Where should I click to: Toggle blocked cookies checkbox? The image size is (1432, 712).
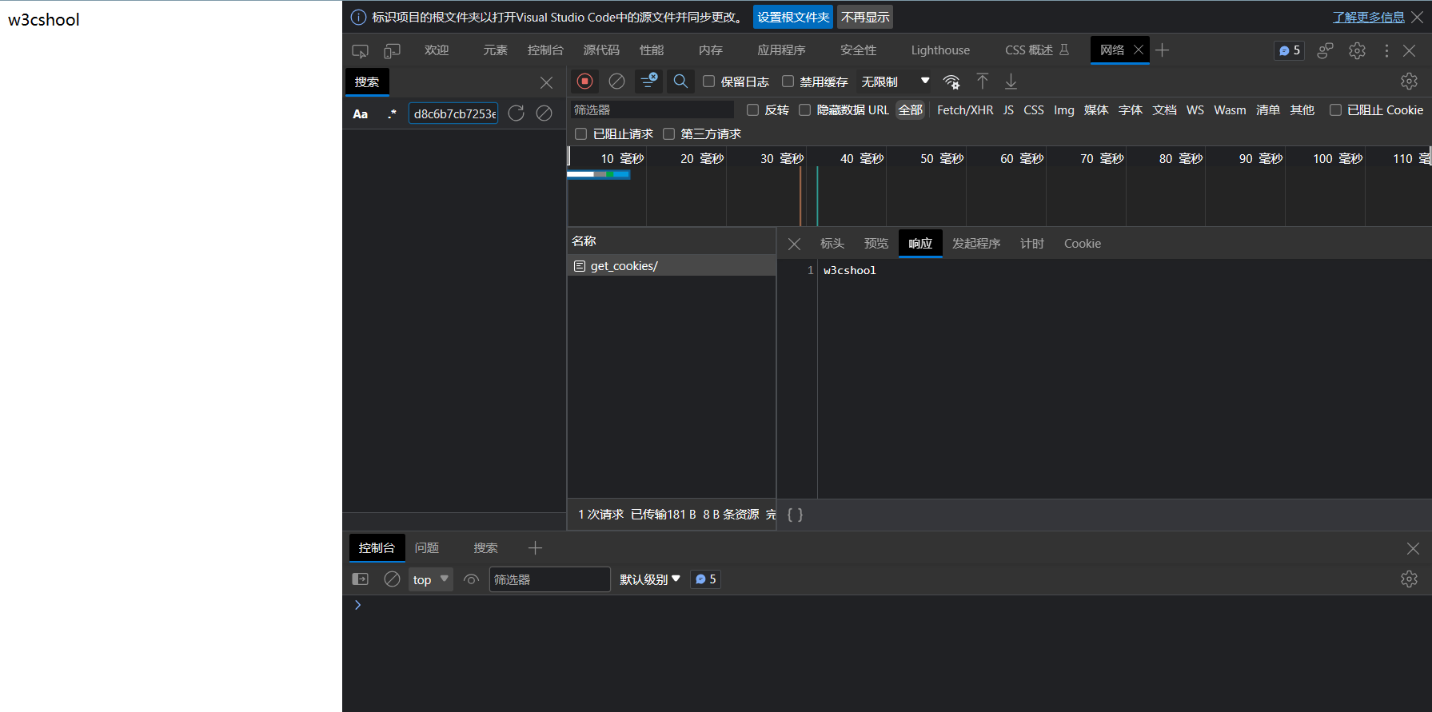point(1335,110)
